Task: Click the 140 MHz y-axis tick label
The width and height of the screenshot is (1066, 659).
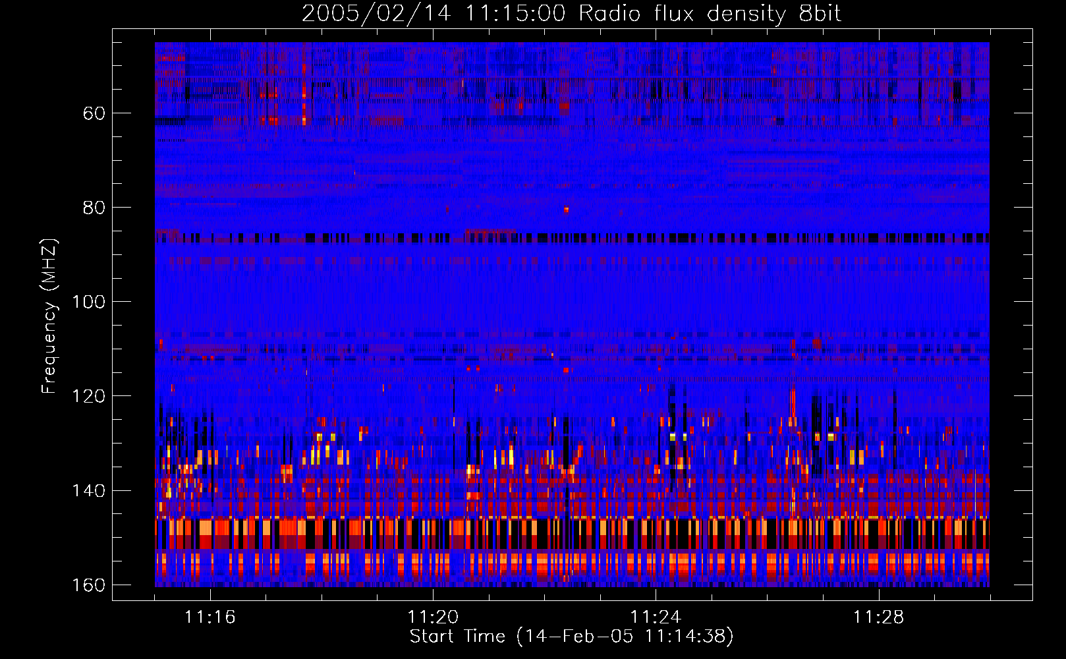Action: click(x=88, y=491)
